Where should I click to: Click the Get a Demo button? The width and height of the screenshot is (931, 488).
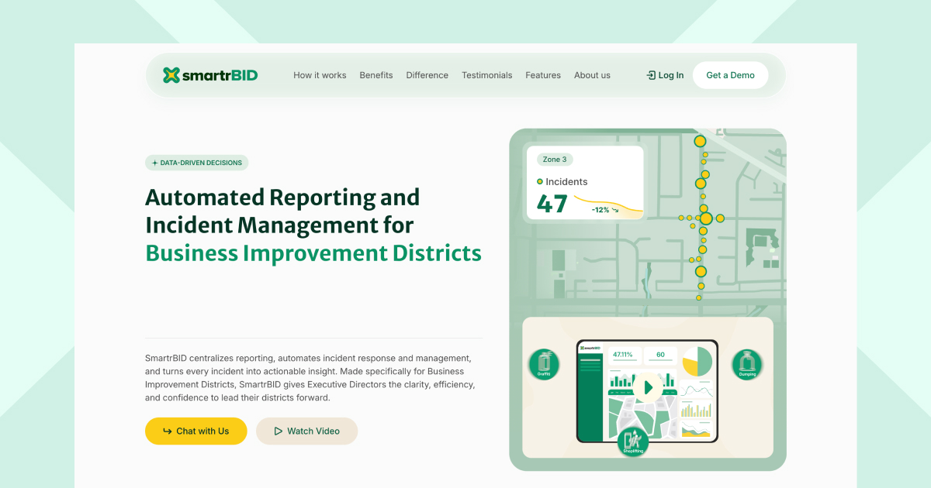(730, 75)
